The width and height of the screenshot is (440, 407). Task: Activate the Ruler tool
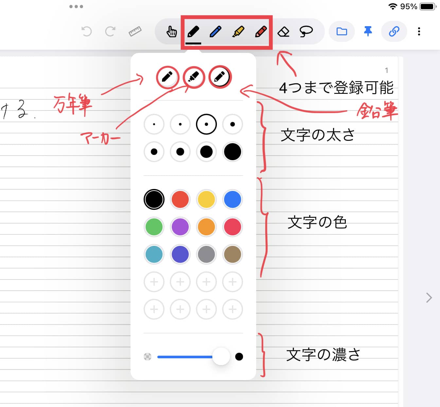tap(134, 31)
